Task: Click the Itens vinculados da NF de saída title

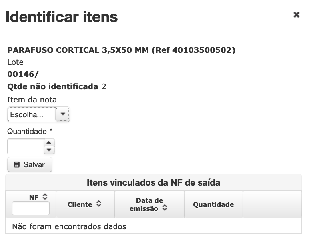Action: pos(154,182)
